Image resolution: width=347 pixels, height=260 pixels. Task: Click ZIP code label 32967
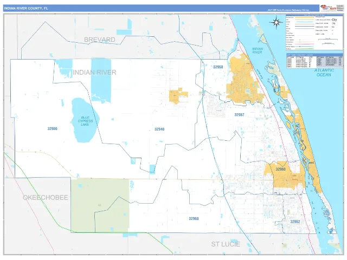(x=239, y=115)
